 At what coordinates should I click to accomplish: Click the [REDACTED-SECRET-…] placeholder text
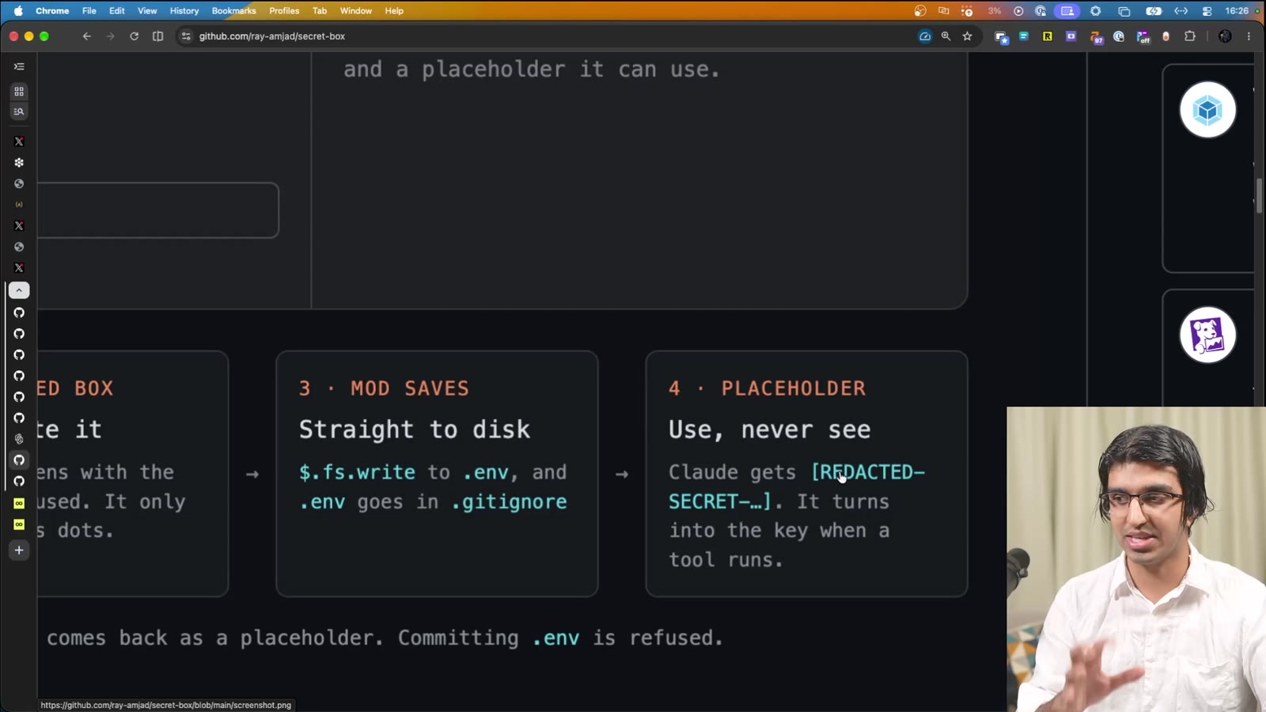click(x=796, y=487)
